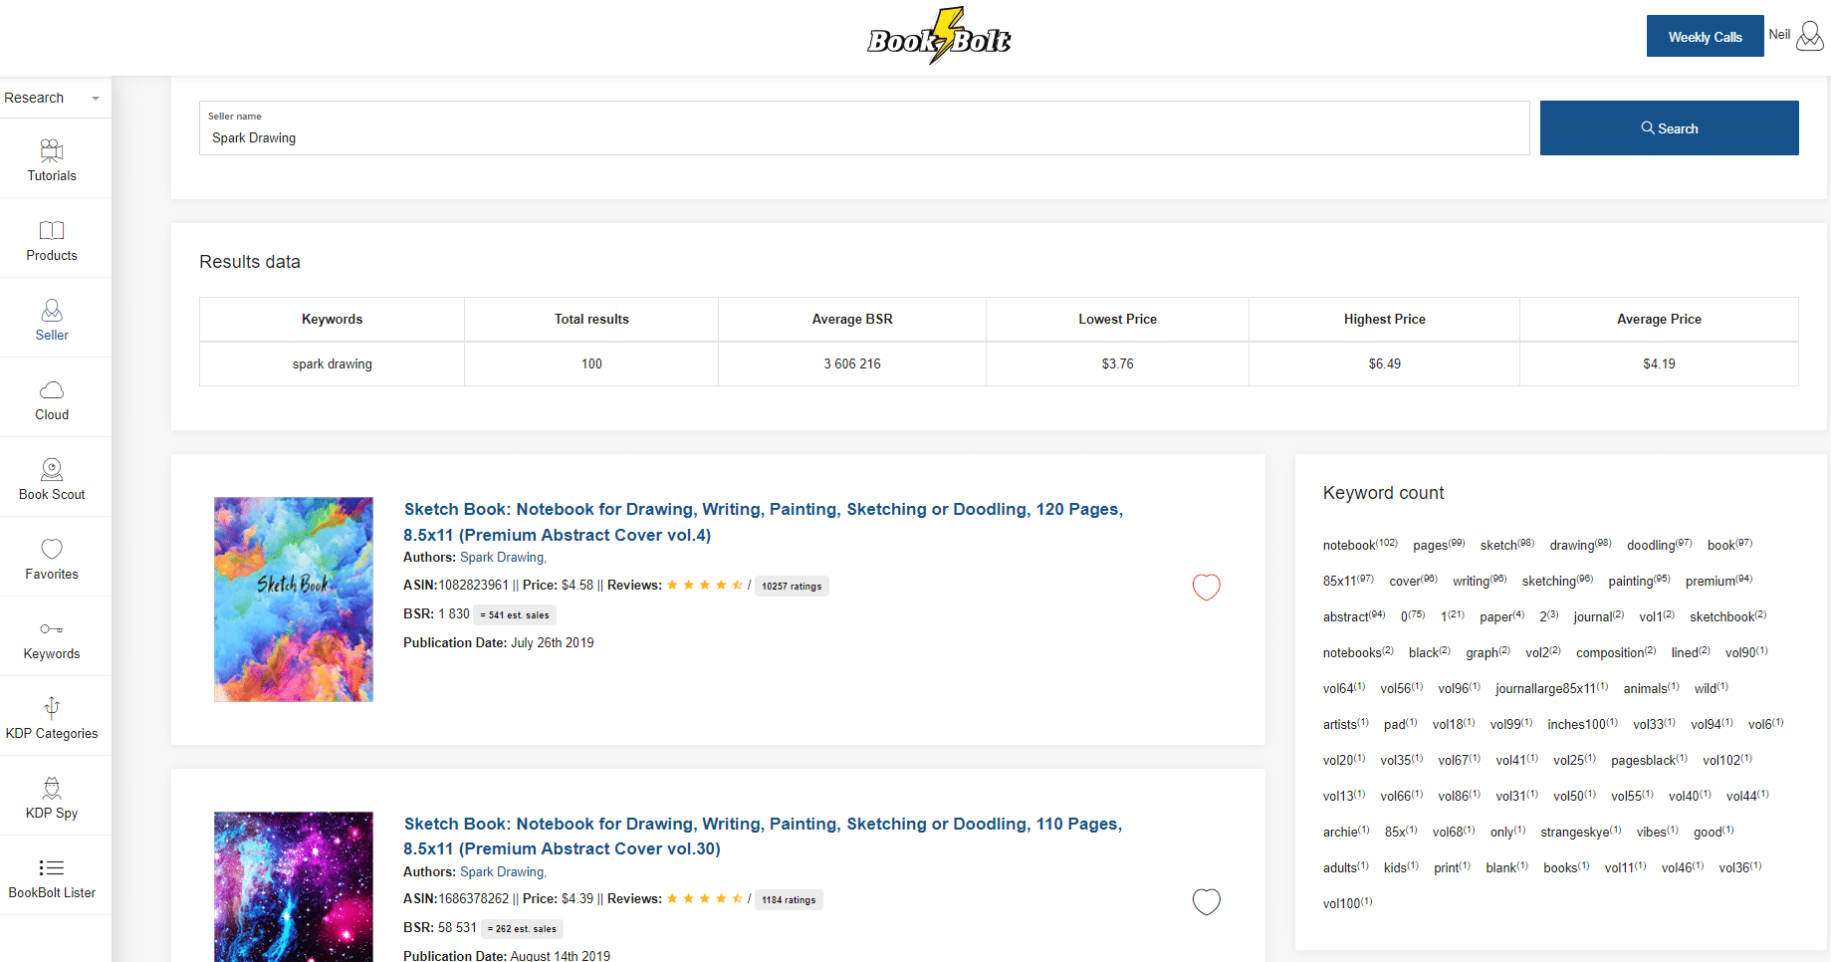Favorite the vol.30 sketch book heart
The width and height of the screenshot is (1831, 962).
[x=1206, y=901]
